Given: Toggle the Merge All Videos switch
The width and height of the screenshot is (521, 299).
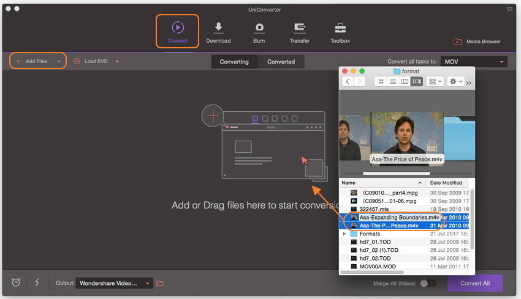Looking at the screenshot, I should (428, 284).
